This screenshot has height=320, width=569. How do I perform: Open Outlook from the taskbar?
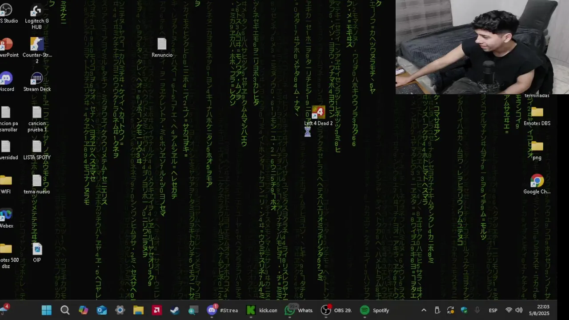pos(102,310)
